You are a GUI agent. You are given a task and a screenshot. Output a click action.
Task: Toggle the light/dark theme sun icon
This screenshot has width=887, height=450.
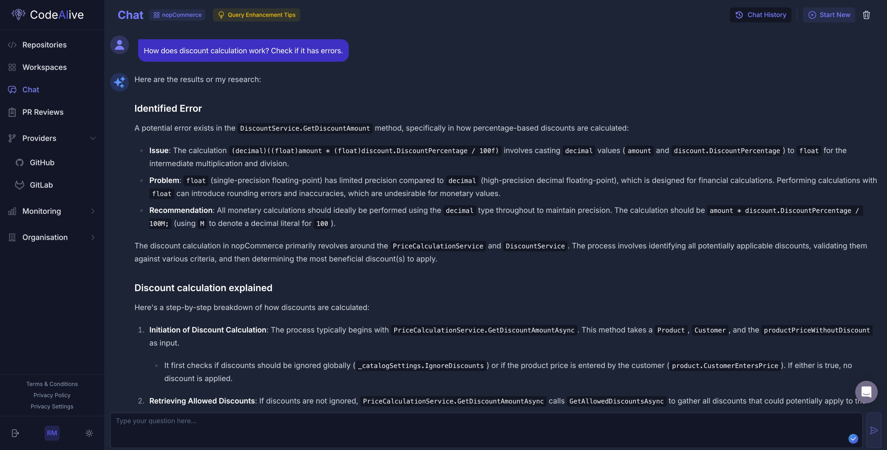(x=89, y=433)
